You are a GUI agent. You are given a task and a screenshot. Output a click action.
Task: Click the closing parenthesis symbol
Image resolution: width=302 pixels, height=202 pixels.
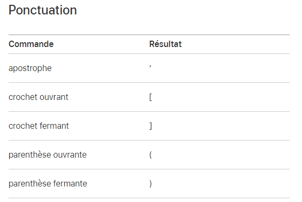pos(151,184)
